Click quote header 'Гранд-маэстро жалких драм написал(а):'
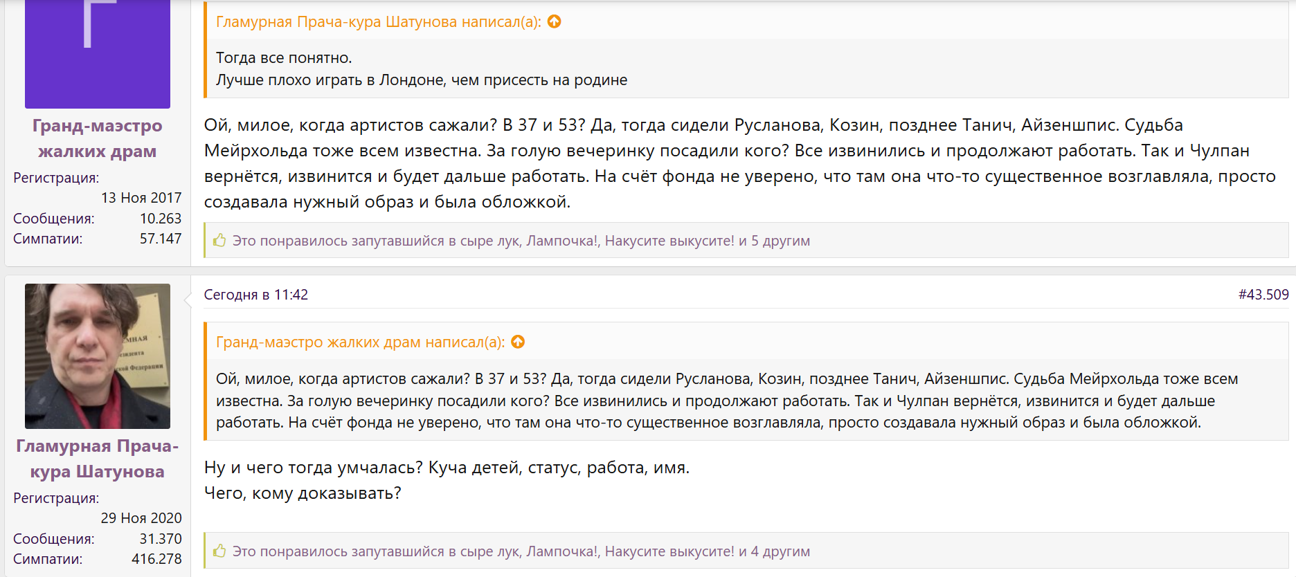1296x577 pixels. pos(360,342)
